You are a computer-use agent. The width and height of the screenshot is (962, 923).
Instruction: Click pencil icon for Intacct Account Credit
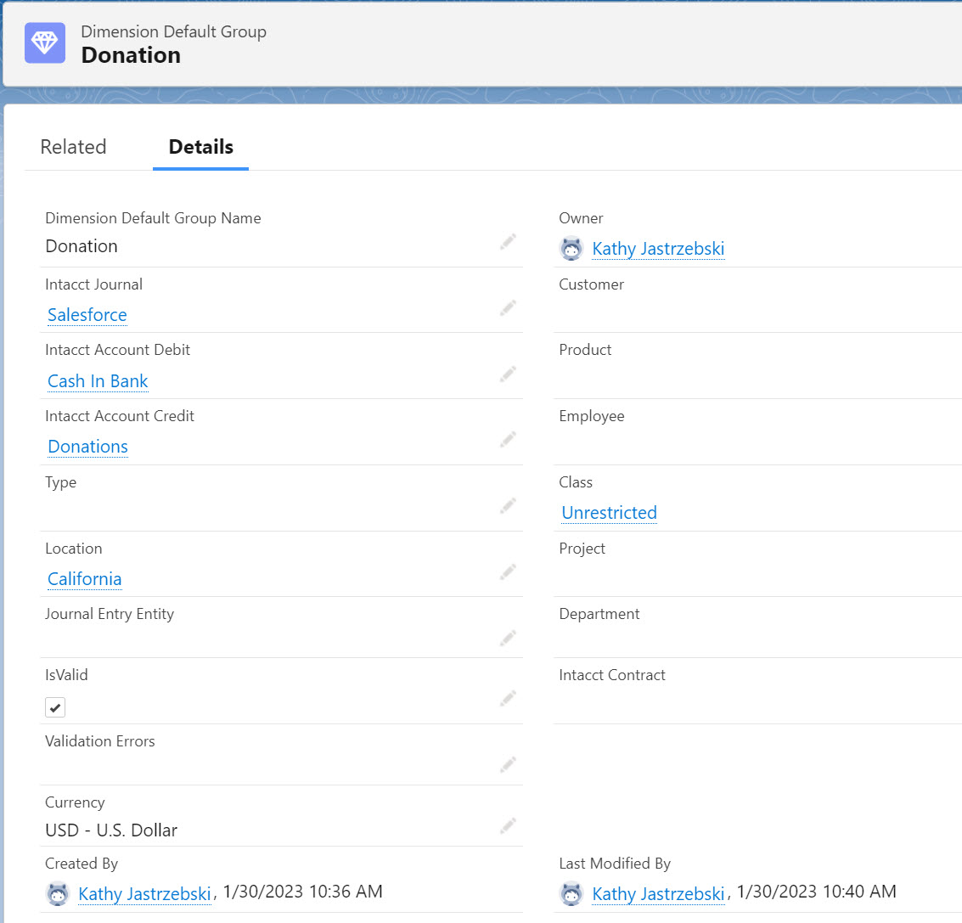tap(508, 440)
